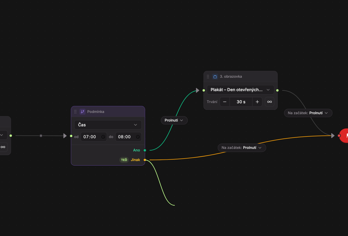Click the midpoint handle on the gray connection line

click(x=41, y=136)
